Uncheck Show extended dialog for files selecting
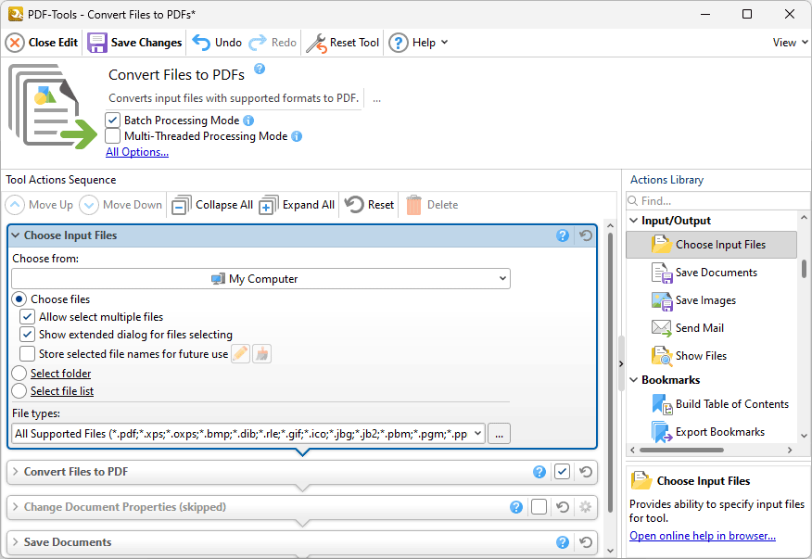 tap(27, 334)
